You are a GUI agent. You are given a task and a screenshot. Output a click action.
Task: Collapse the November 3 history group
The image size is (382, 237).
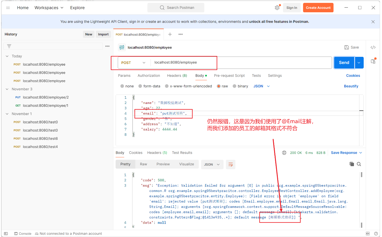(7, 89)
